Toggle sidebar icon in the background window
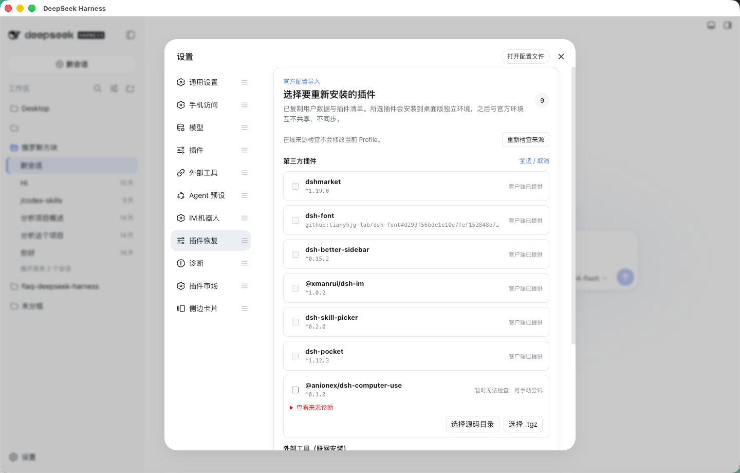Image resolution: width=740 pixels, height=473 pixels. point(131,35)
